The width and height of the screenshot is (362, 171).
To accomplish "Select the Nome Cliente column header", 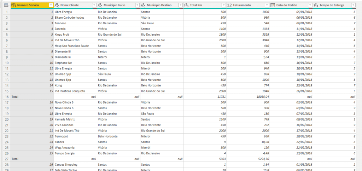I will [76, 5].
